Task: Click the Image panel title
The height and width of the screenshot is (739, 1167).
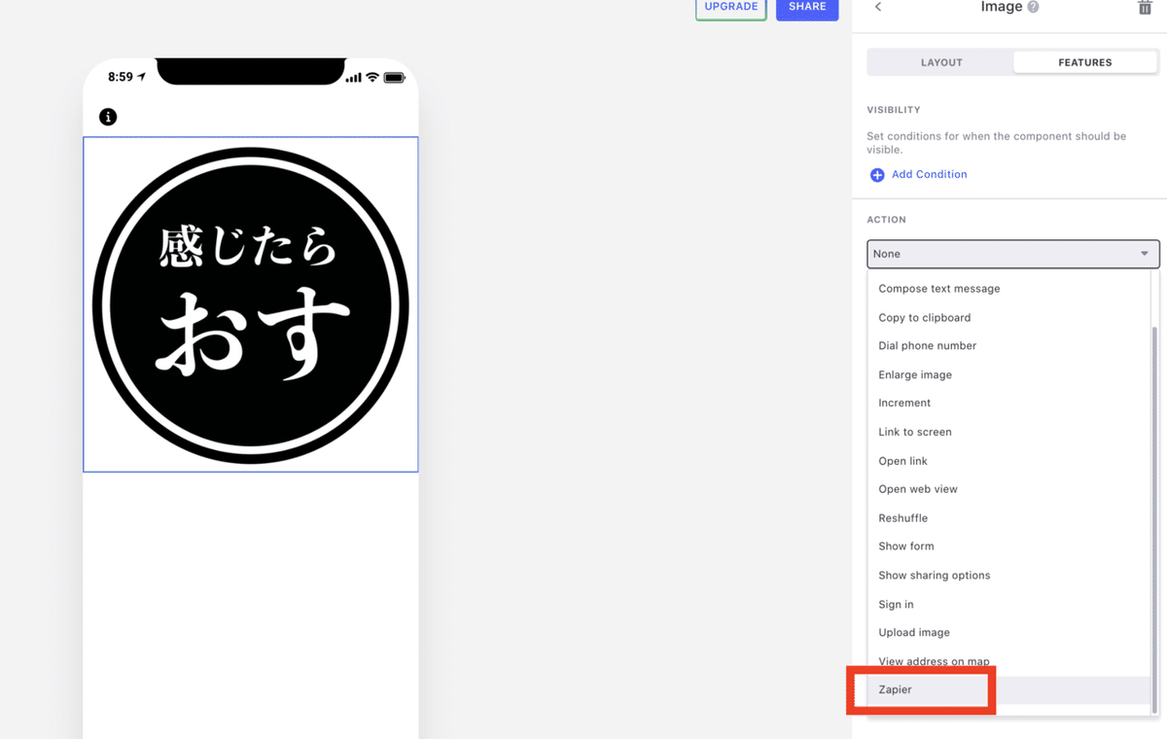Action: (1001, 7)
